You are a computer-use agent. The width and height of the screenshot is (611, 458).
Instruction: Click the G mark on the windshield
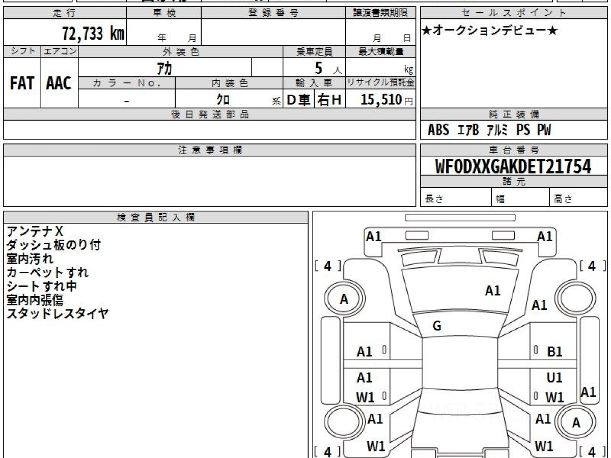click(x=437, y=327)
